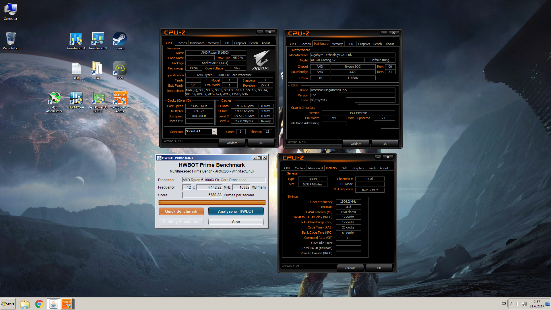Click the Frequency field showing 4,142.22

pyautogui.click(x=209, y=187)
